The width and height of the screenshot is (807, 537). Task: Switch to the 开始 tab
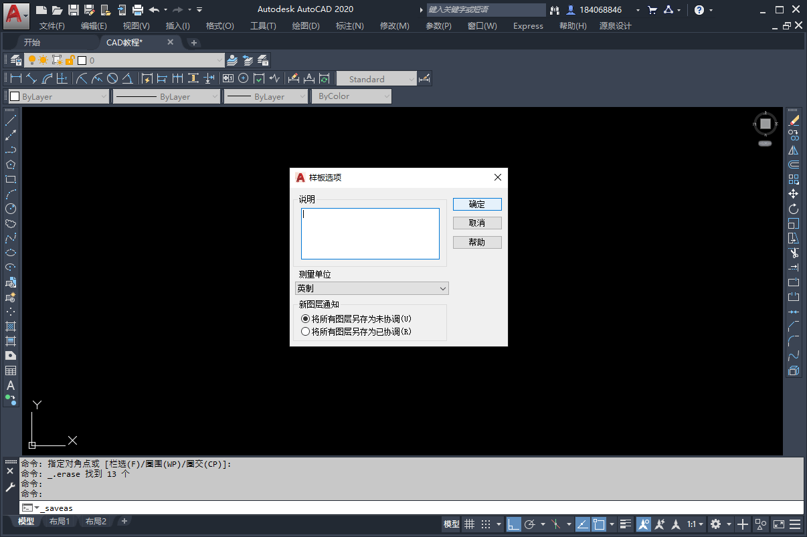pos(32,42)
